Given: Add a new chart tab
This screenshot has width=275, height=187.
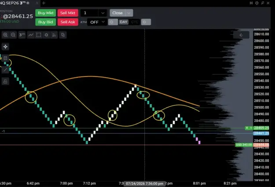Looking at the screenshot, I should (x=44, y=3).
